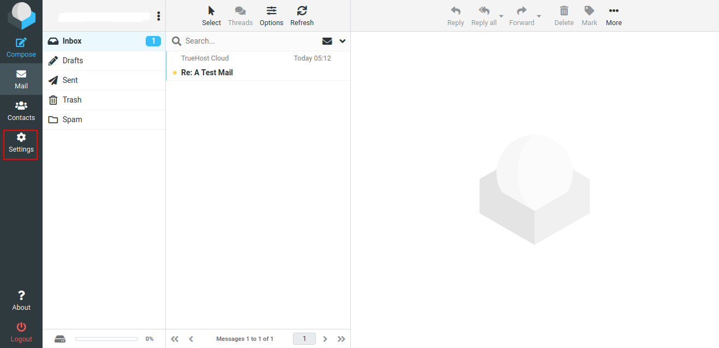
Task: Open the More actions menu
Action: tap(613, 15)
